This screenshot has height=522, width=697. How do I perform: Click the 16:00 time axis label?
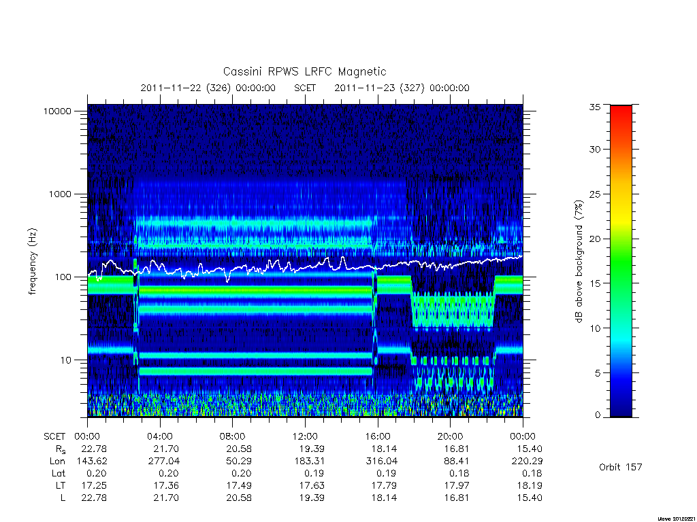tap(378, 436)
